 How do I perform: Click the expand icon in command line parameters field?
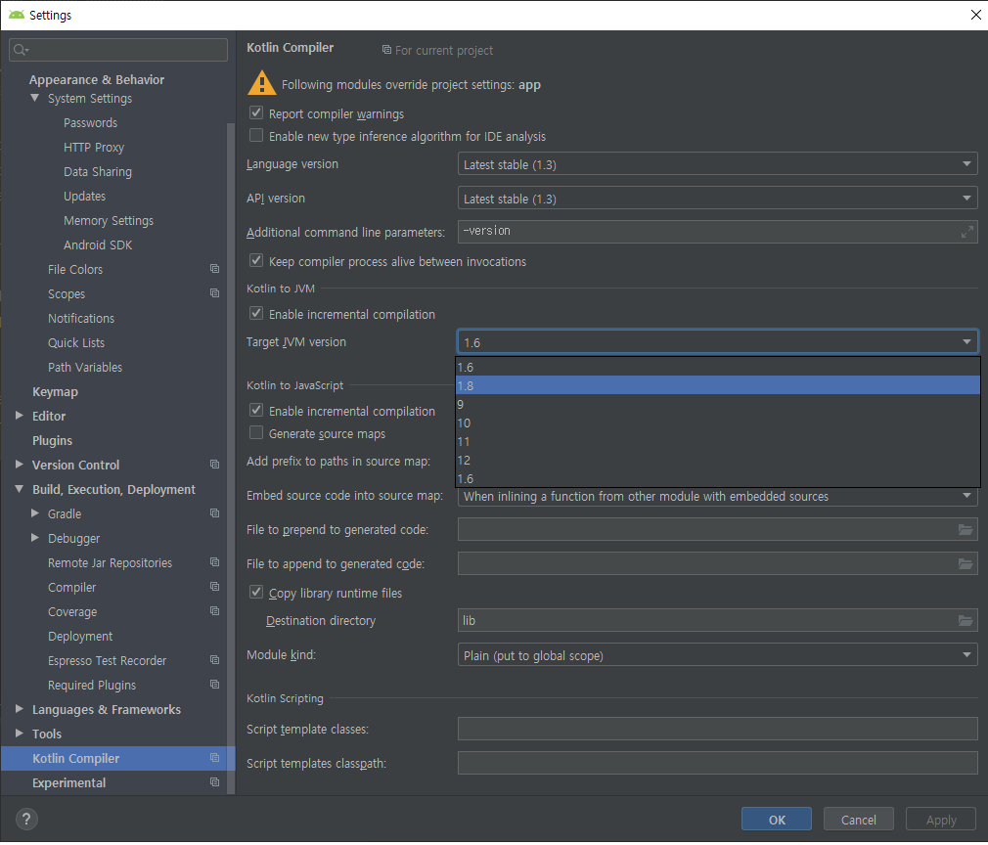click(967, 232)
